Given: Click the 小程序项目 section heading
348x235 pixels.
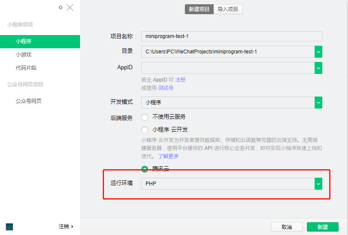Looking at the screenshot, I should click(x=20, y=25).
